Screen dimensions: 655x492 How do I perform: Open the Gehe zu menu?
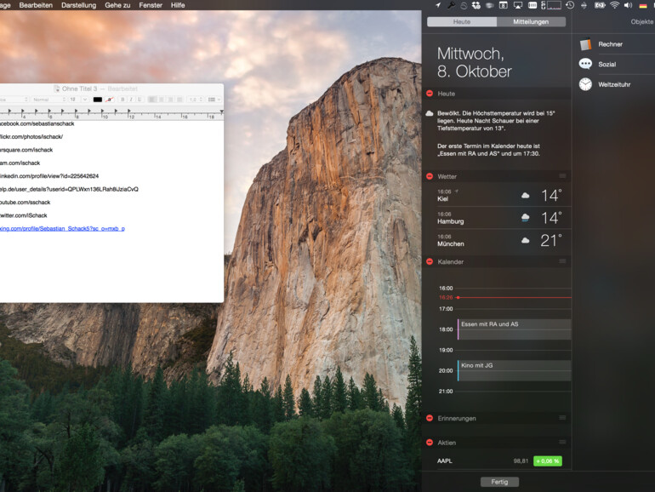click(x=117, y=5)
